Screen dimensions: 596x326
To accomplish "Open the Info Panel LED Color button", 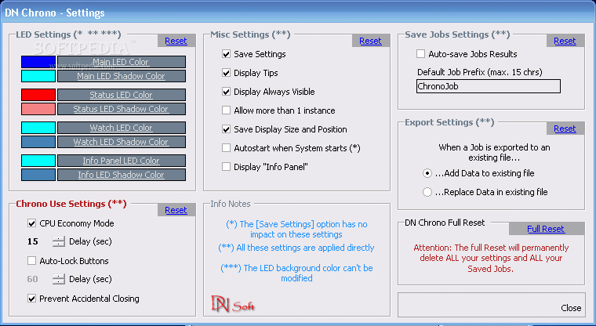I will pos(122,161).
